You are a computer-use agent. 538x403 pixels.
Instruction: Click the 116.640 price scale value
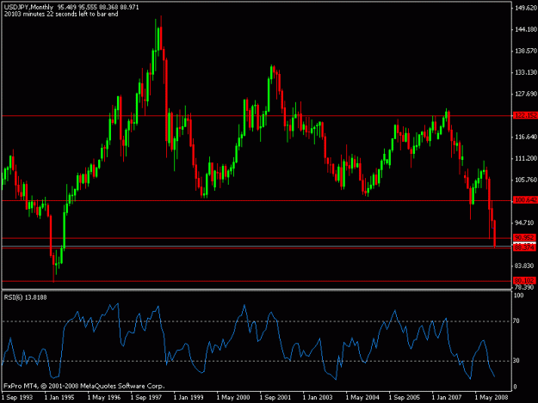[x=526, y=137]
